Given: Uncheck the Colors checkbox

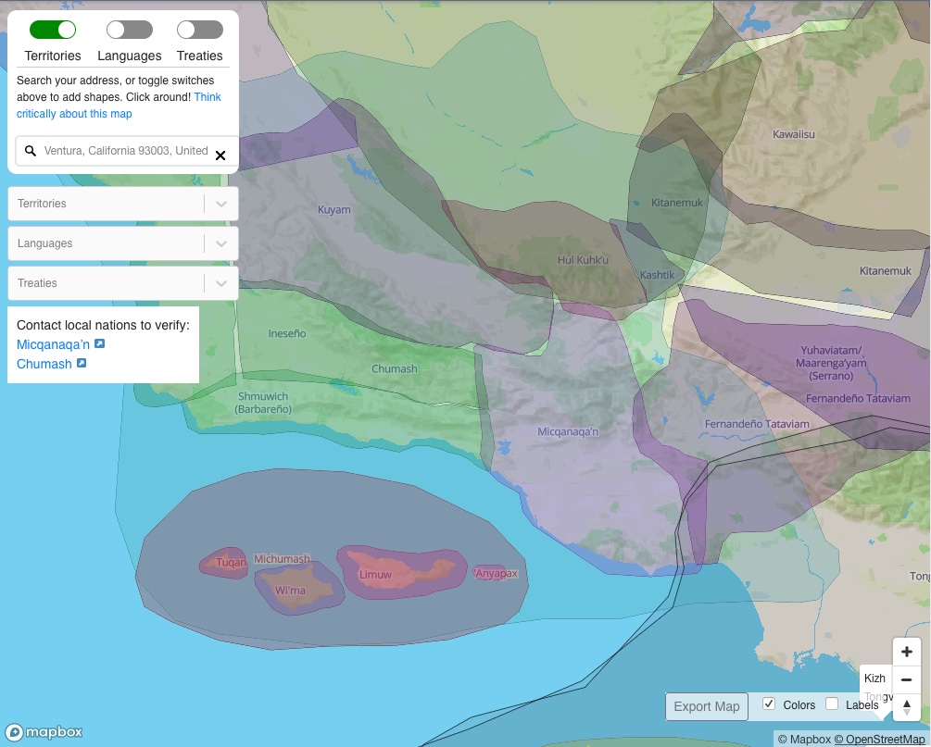Looking at the screenshot, I should 769,704.
